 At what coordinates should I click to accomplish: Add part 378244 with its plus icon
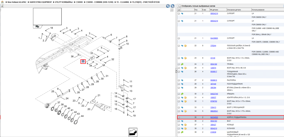point(179,46)
